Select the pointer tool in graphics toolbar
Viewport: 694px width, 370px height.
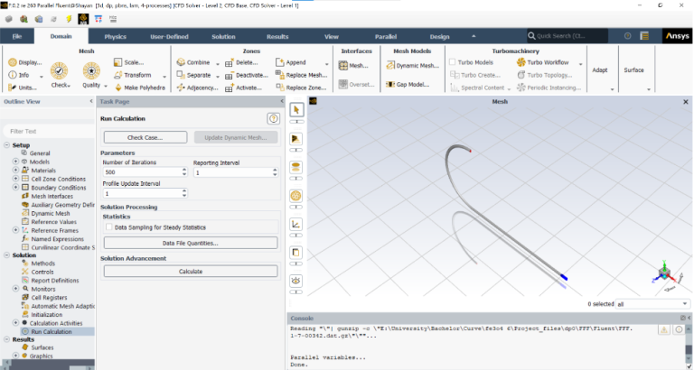click(296, 109)
